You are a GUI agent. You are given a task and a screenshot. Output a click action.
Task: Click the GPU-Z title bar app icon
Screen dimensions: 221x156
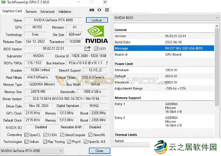[x=3, y=2]
